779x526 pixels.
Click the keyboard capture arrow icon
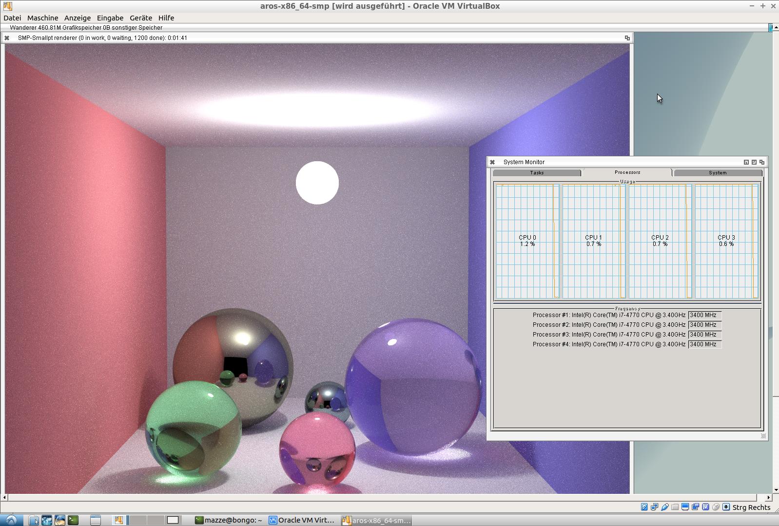(x=726, y=507)
